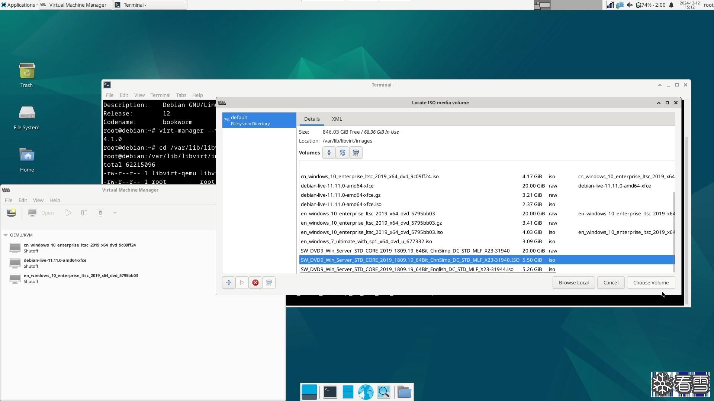Create new virtual machine icon

11,213
